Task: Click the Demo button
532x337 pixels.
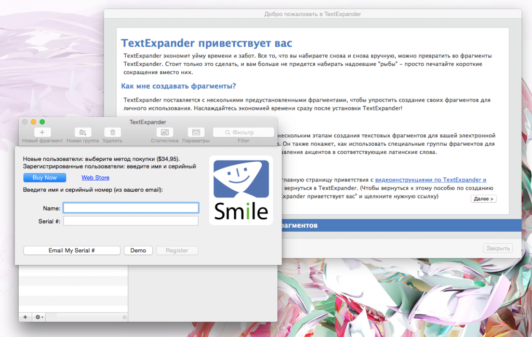Action: click(x=138, y=250)
